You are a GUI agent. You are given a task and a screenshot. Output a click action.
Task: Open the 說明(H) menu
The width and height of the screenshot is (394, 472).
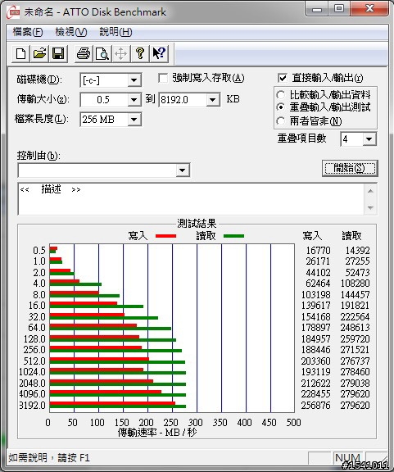(115, 32)
